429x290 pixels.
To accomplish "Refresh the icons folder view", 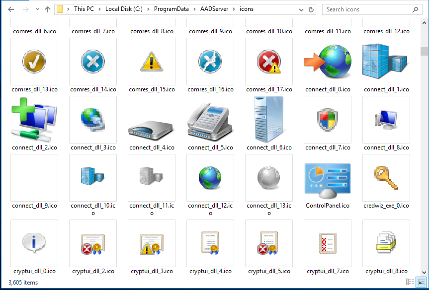I will click(x=311, y=9).
